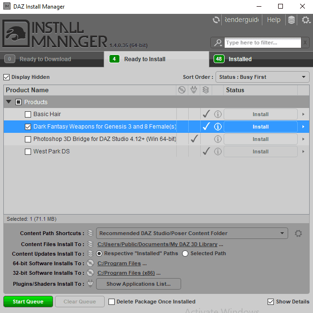Enable Delete Package Once Installed
313x313 pixels.
(111, 302)
